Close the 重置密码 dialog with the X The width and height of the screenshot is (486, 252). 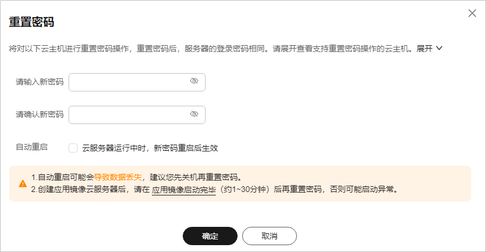click(472, 13)
